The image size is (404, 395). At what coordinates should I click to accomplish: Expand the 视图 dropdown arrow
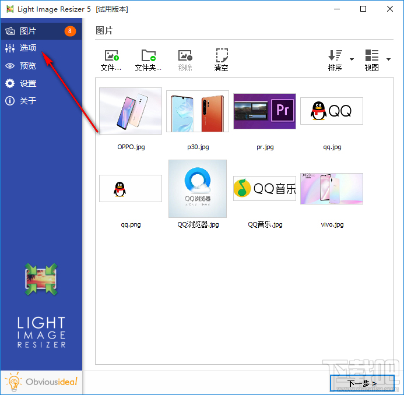pyautogui.click(x=388, y=59)
